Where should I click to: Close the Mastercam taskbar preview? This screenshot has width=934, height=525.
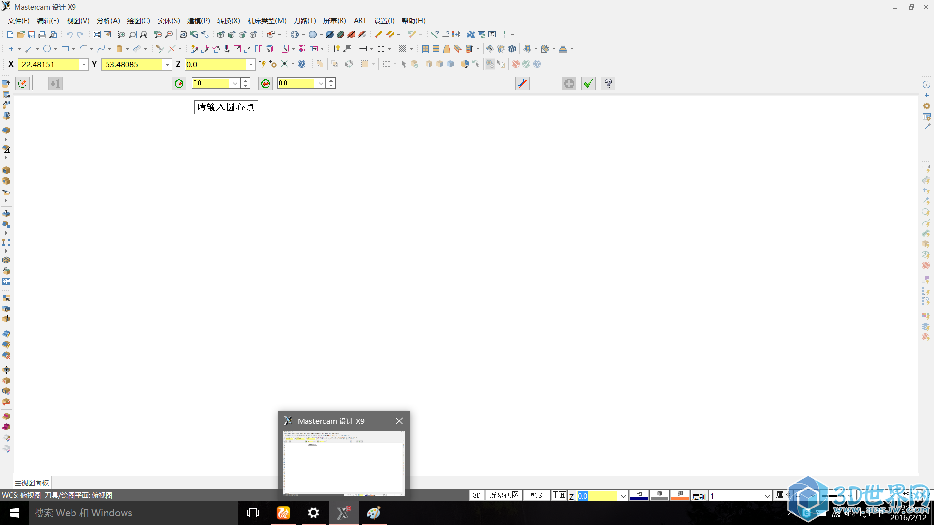tap(399, 421)
